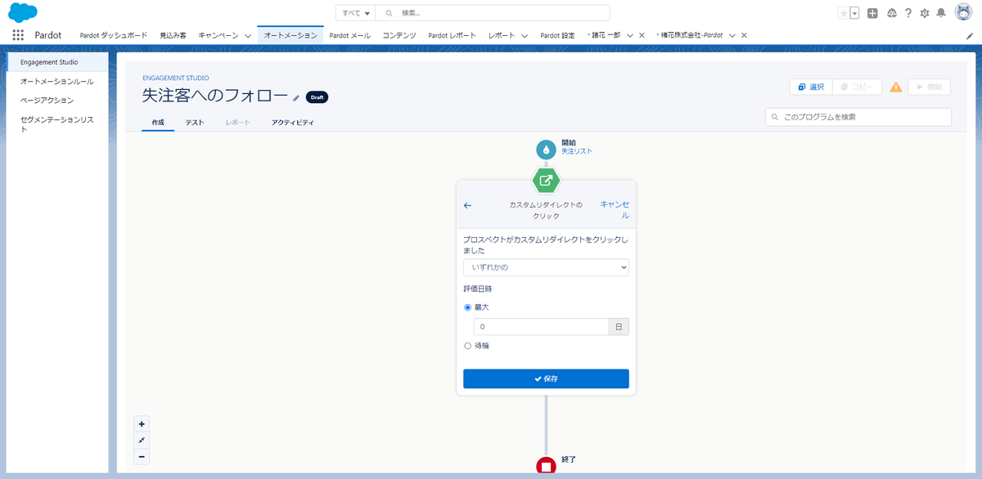Switch to the 作成 tab

pyautogui.click(x=158, y=123)
